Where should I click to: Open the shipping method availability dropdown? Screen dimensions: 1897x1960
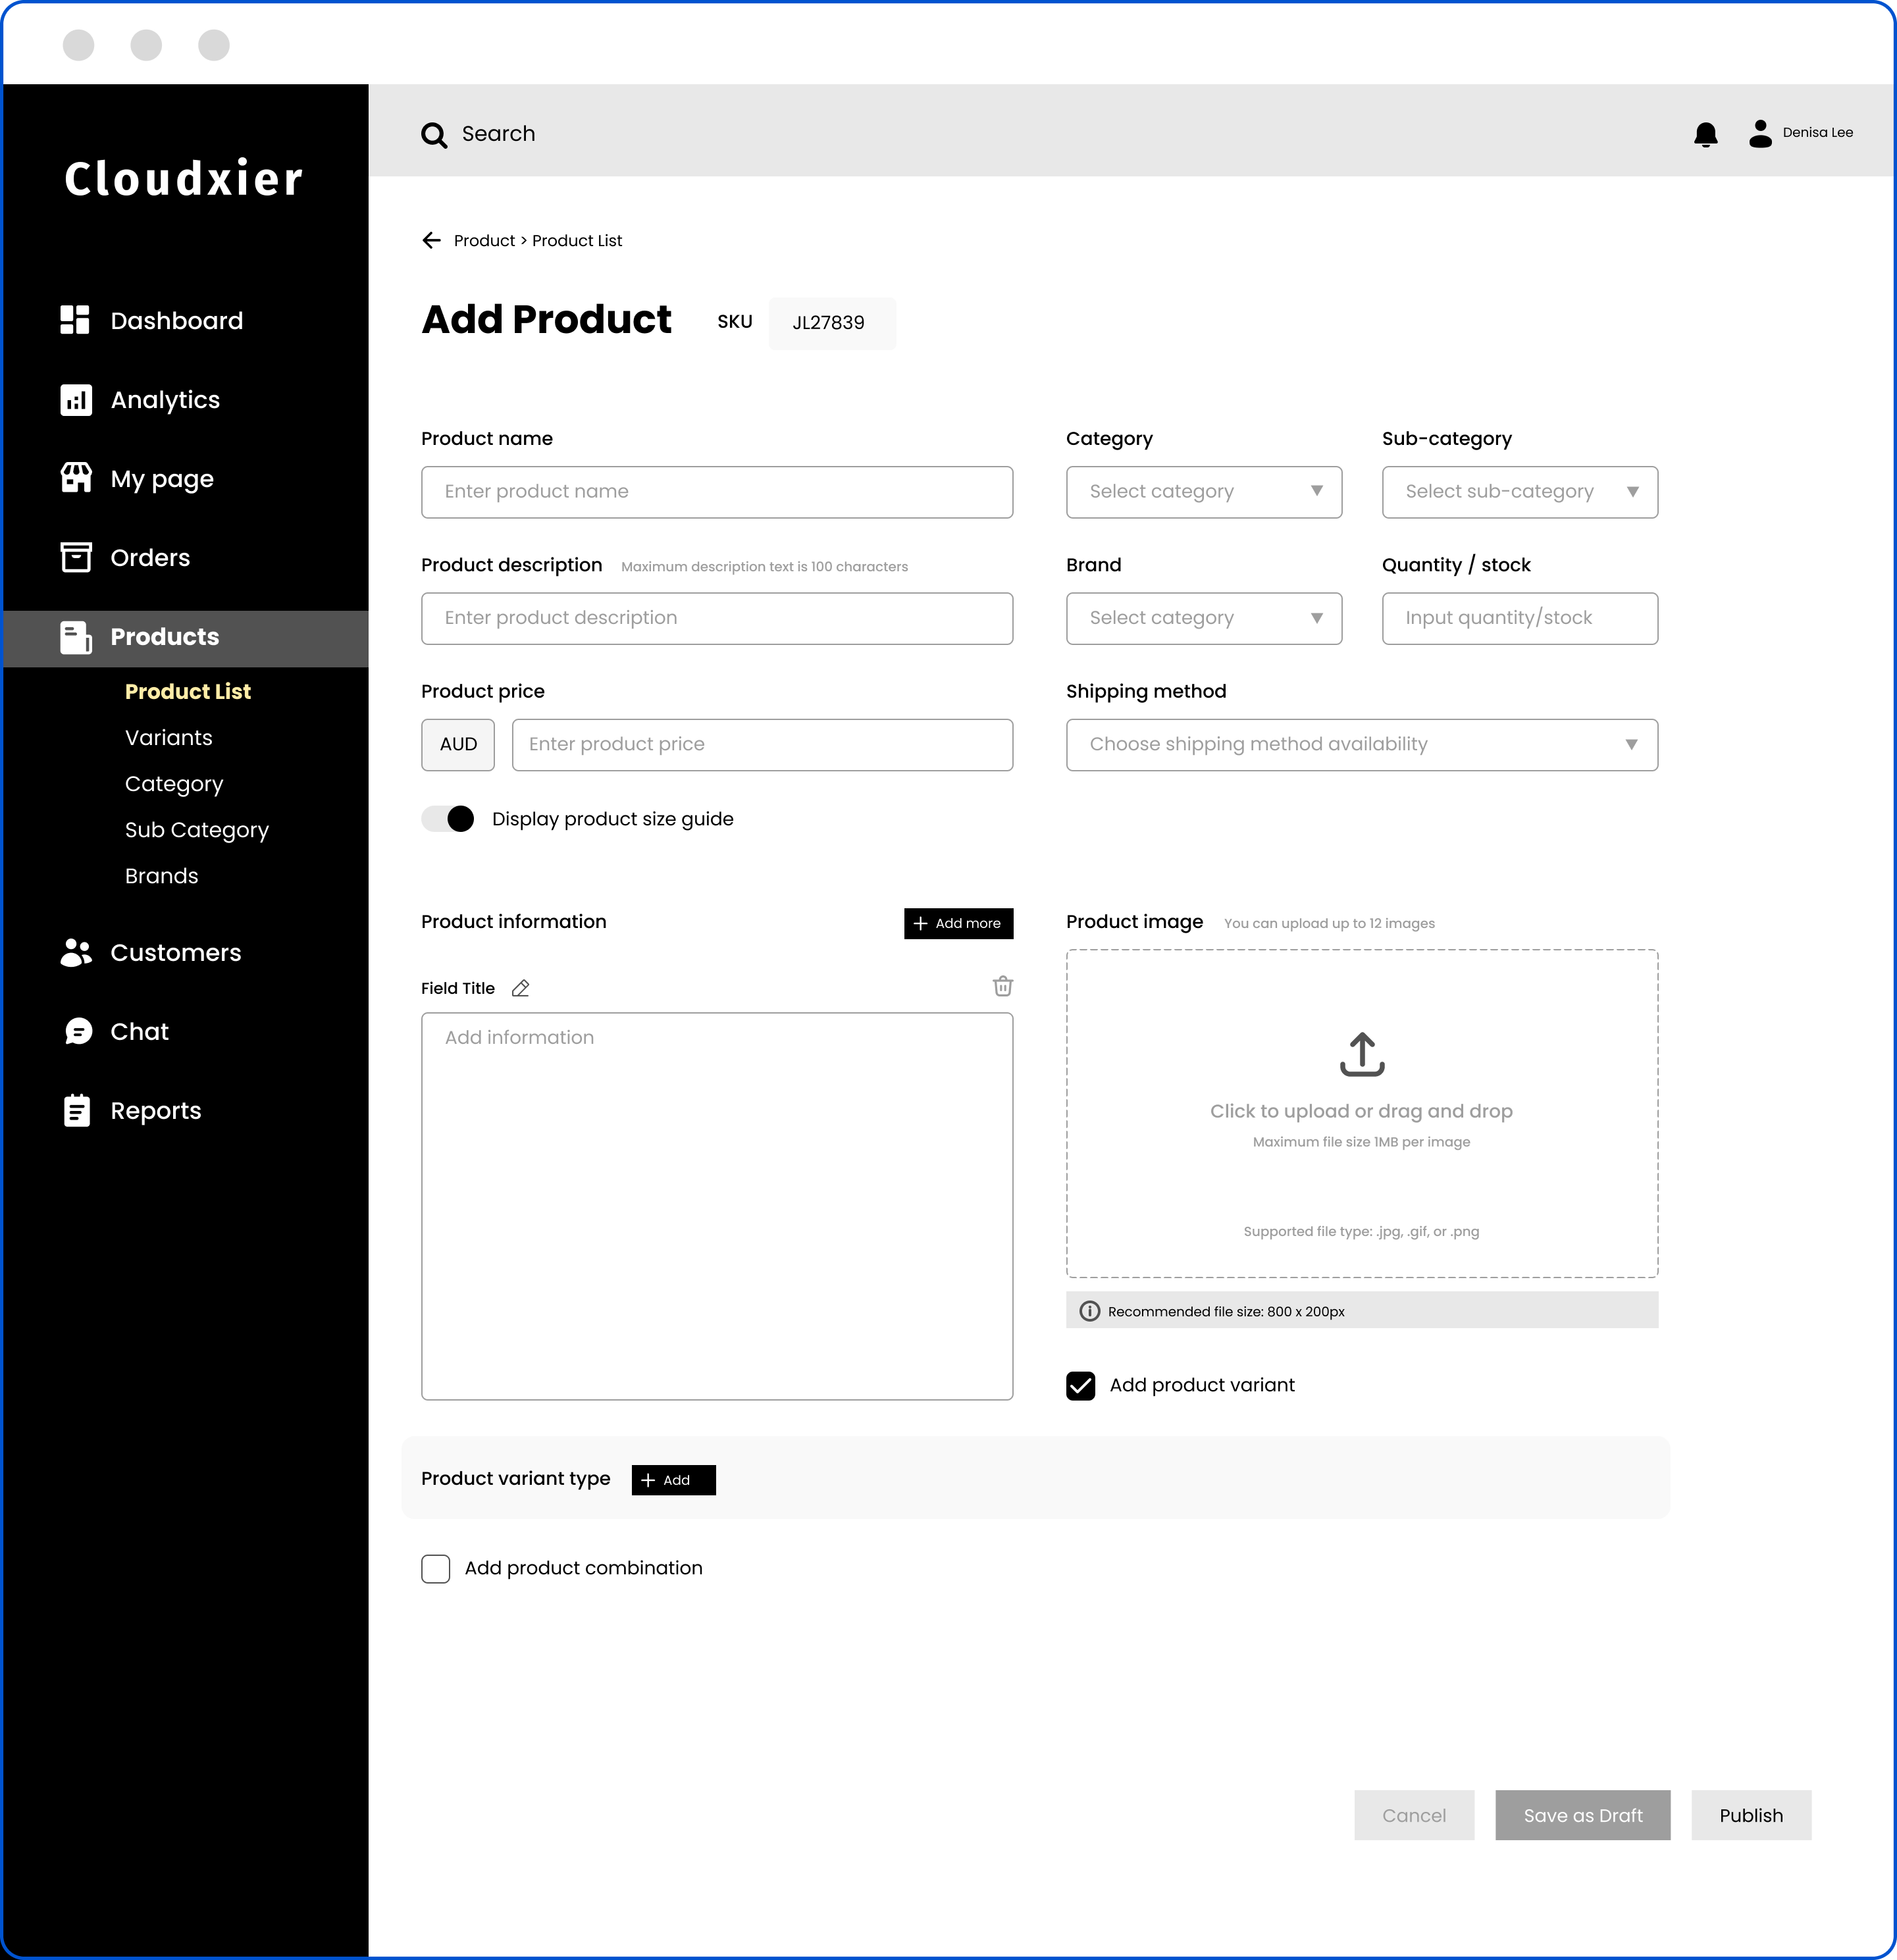pyautogui.click(x=1361, y=745)
